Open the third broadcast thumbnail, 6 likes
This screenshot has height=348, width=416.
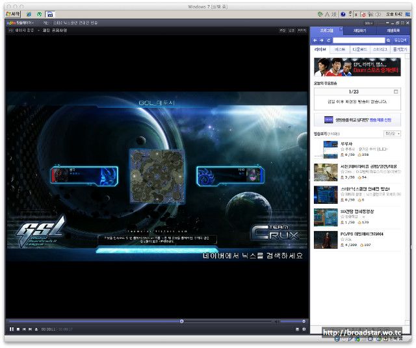pyautogui.click(x=326, y=195)
